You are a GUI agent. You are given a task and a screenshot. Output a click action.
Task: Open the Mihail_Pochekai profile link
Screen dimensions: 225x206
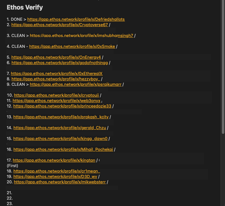(x=63, y=150)
